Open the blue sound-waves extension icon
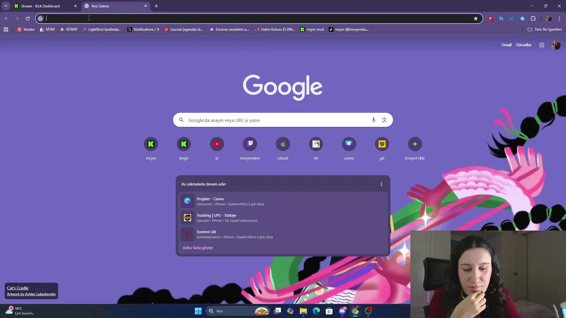566x318 pixels. [x=512, y=19]
